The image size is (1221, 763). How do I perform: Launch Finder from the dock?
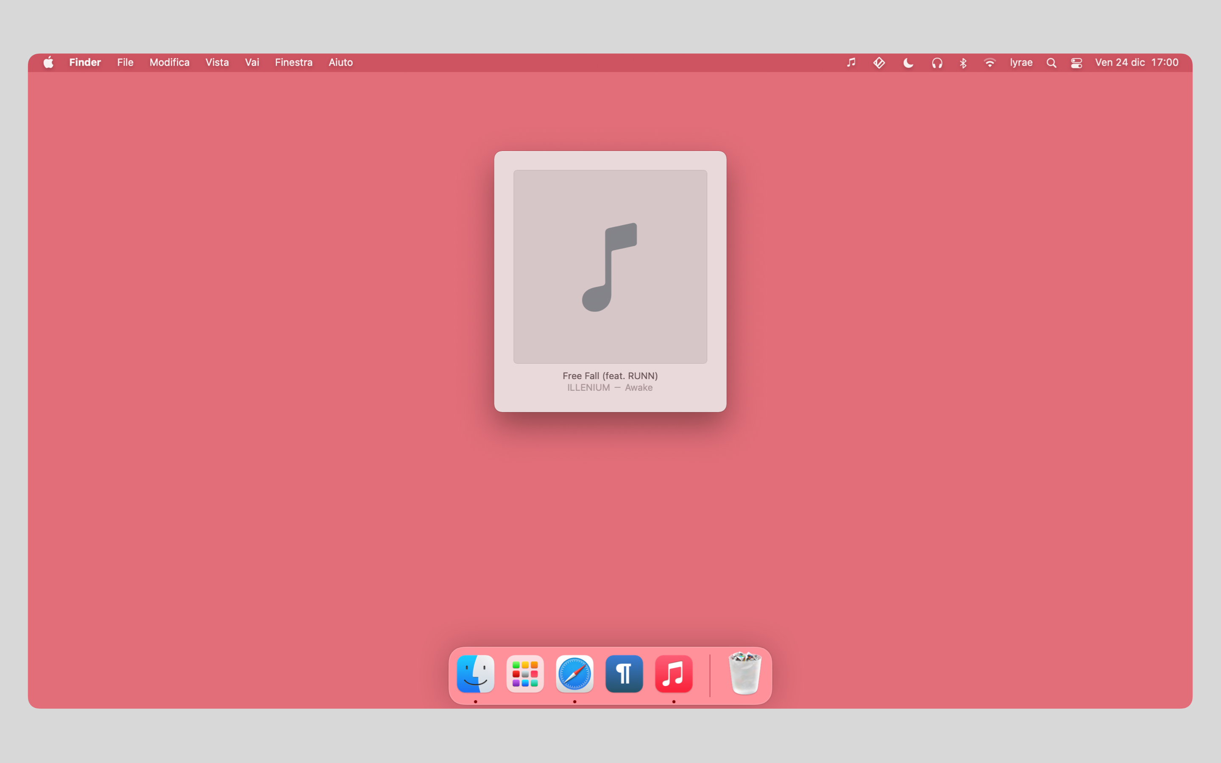point(475,674)
